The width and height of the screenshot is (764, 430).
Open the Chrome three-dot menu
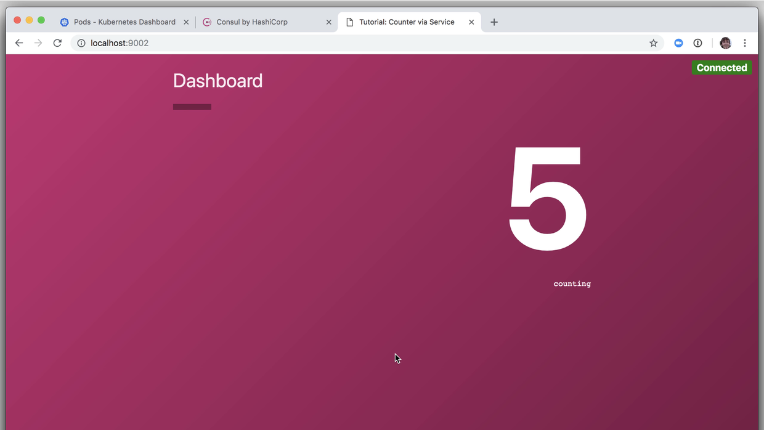745,43
